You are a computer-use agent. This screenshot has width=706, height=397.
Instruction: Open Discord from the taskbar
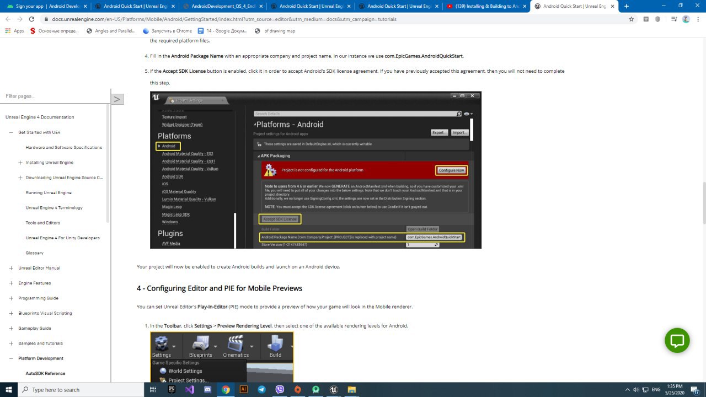point(207,389)
